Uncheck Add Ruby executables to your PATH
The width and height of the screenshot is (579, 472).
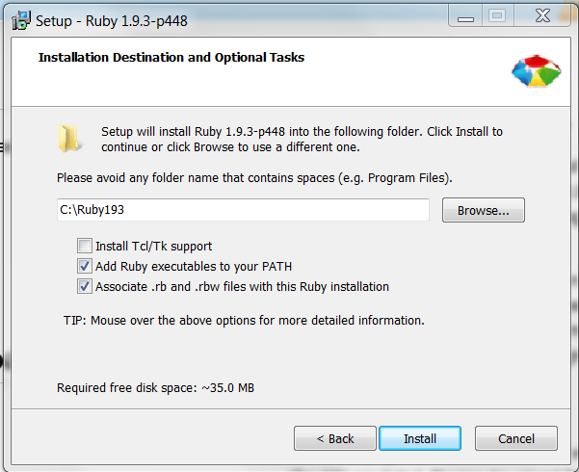[85, 266]
